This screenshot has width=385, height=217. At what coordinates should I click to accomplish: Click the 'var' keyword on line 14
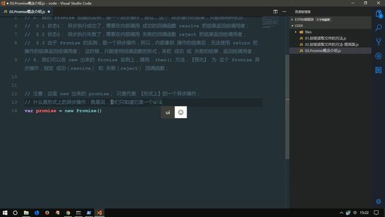click(29, 111)
